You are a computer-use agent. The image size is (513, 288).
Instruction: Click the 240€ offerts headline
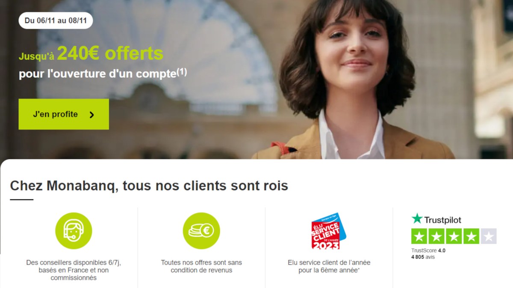(110, 54)
